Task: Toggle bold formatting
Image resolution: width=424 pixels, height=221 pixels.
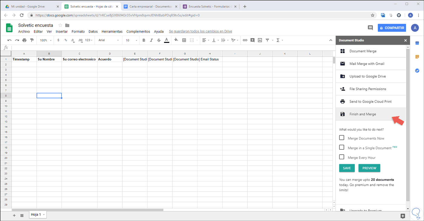Action: pyautogui.click(x=144, y=40)
